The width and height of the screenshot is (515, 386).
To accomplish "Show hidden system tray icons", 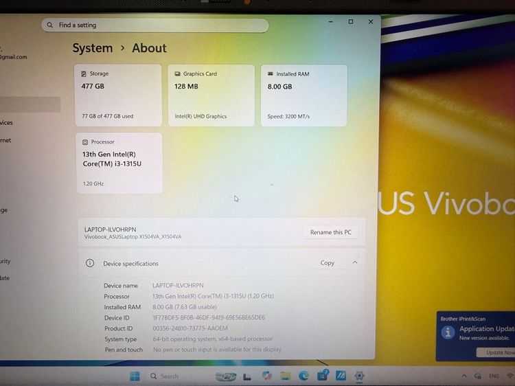I will click(464, 376).
